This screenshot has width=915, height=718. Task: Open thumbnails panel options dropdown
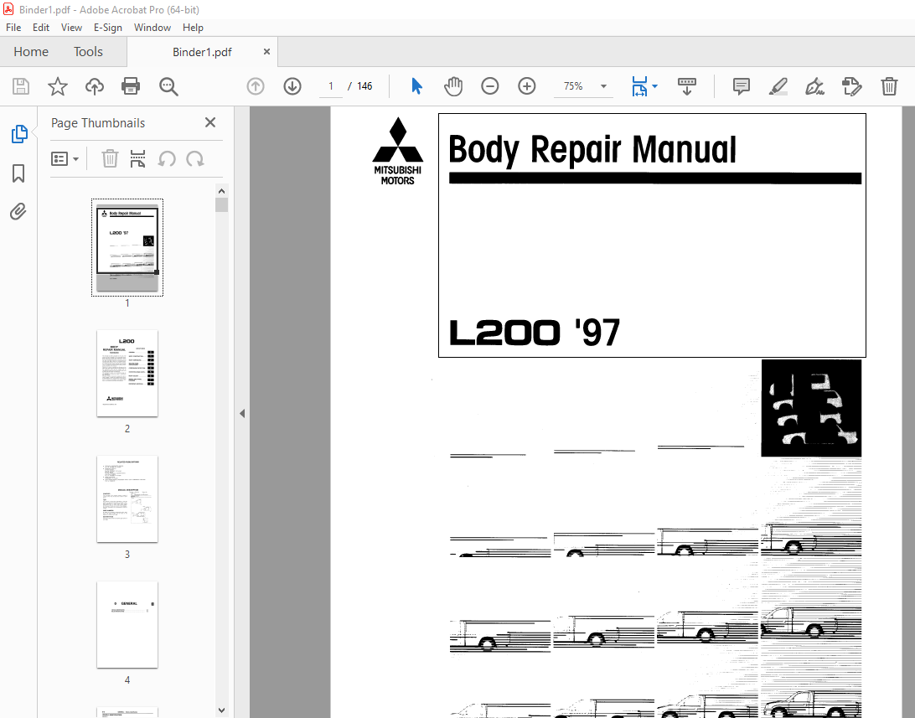pyautogui.click(x=65, y=158)
